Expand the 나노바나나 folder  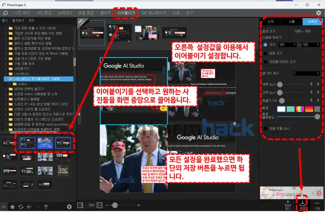(6, 74)
